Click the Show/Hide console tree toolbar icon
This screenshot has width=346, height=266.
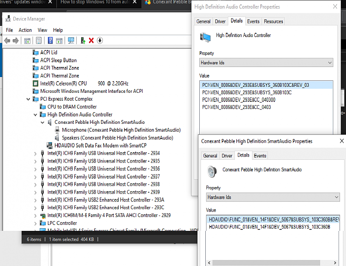[x=27, y=41]
